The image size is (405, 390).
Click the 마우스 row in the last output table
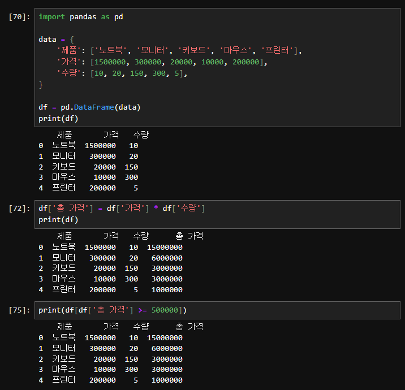click(111, 370)
